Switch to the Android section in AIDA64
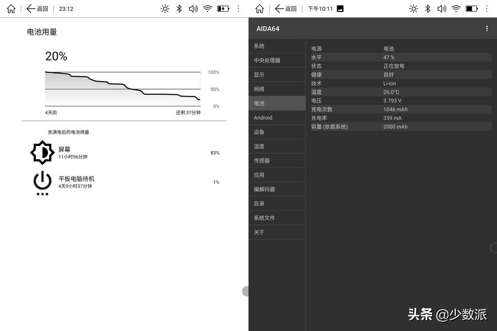 (x=277, y=117)
